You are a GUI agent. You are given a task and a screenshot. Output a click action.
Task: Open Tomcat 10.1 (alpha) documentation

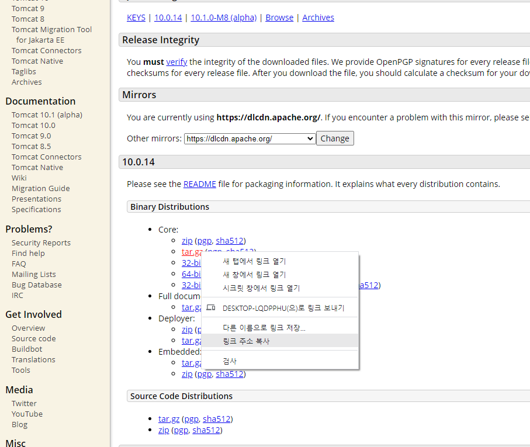pos(47,115)
